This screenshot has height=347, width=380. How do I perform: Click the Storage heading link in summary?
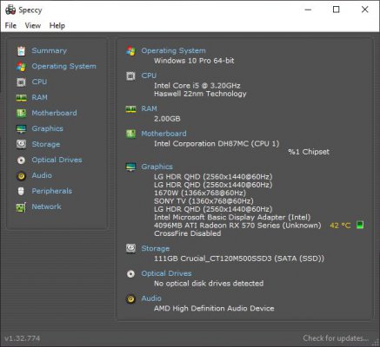click(156, 249)
